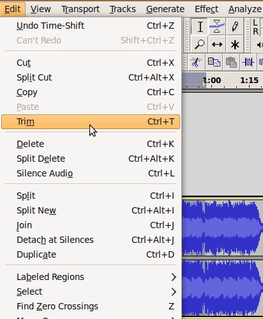Image resolution: width=263 pixels, height=319 pixels.
Task: Click the Trim audio toolbar icon
Action: (x=248, y=62)
